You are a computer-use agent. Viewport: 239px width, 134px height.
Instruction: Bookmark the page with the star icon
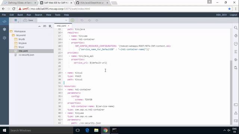tap(229, 9)
